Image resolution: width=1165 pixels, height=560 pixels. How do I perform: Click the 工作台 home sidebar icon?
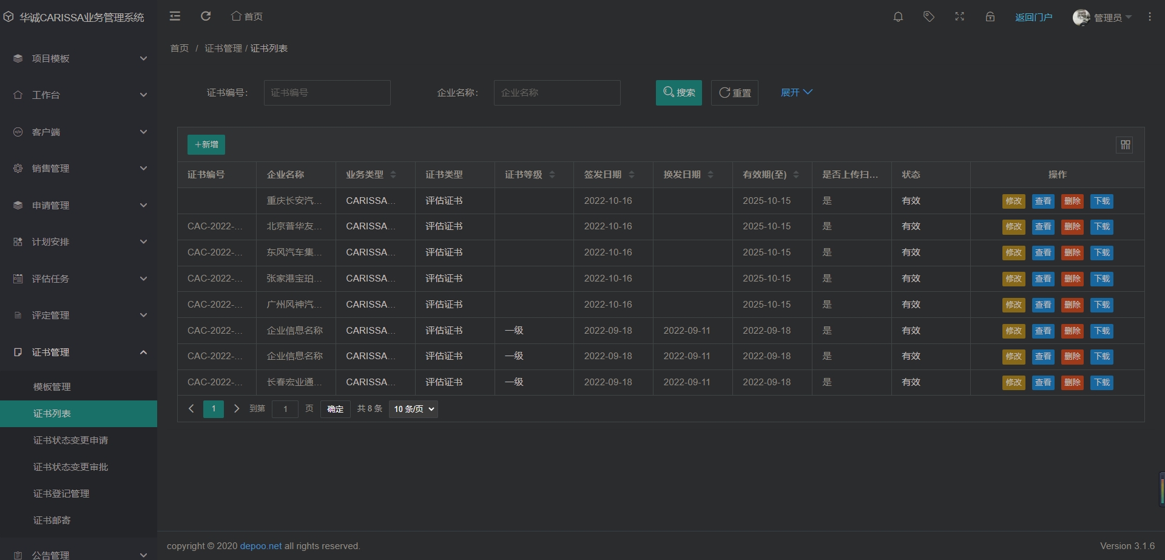(18, 95)
